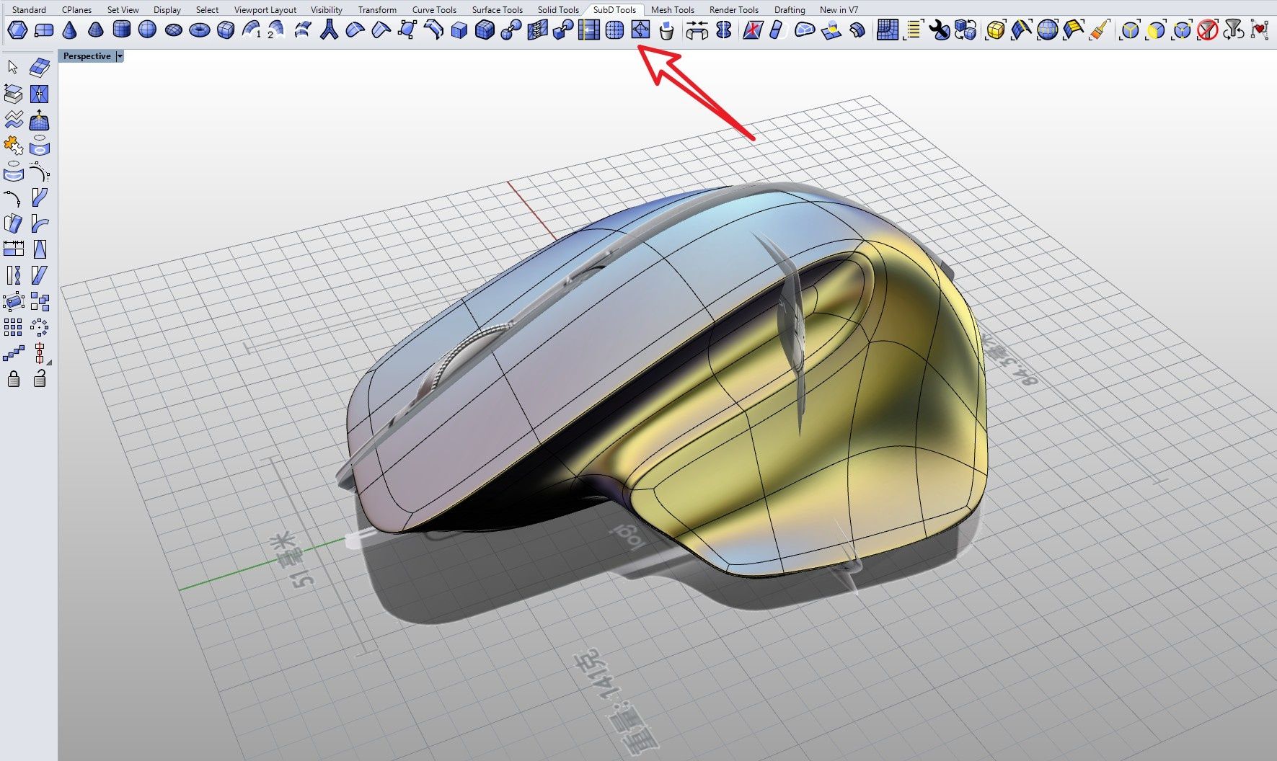Open the Drafting tab

(790, 10)
